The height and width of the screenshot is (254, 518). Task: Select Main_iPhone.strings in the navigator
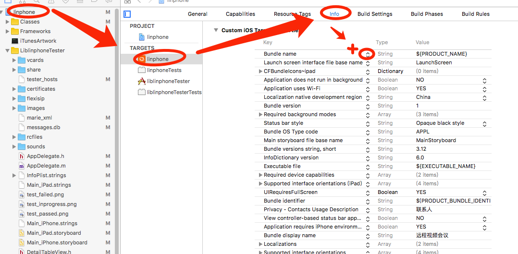point(52,223)
